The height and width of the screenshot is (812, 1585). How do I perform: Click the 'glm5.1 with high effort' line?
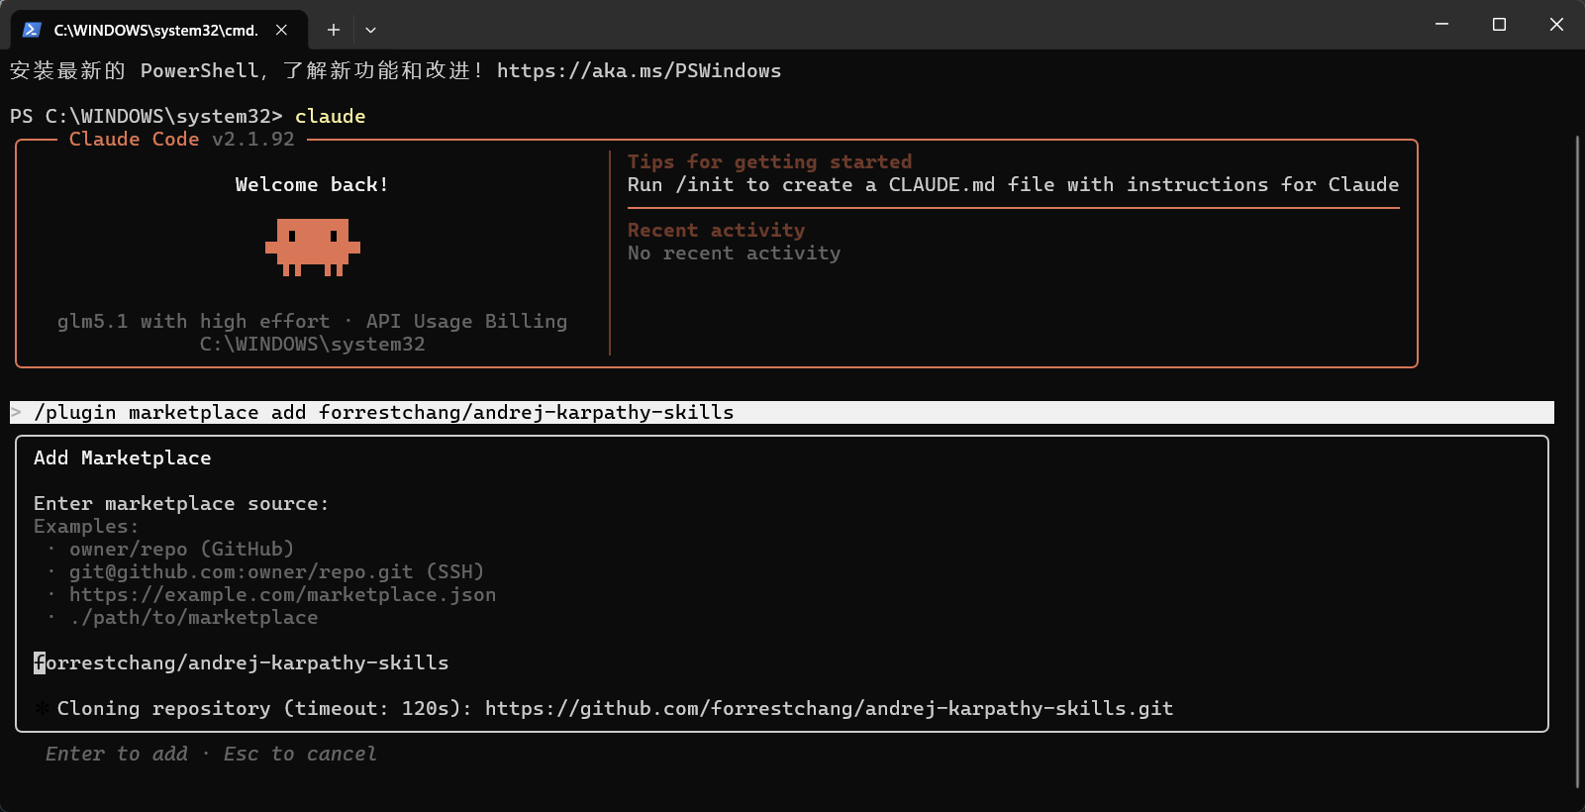[x=312, y=321]
